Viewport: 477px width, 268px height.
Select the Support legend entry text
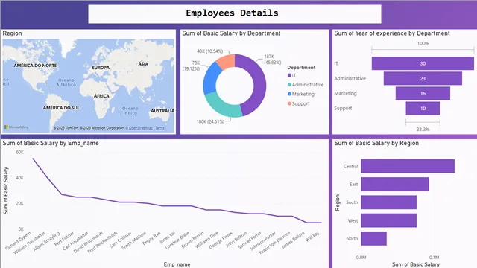pos(300,103)
